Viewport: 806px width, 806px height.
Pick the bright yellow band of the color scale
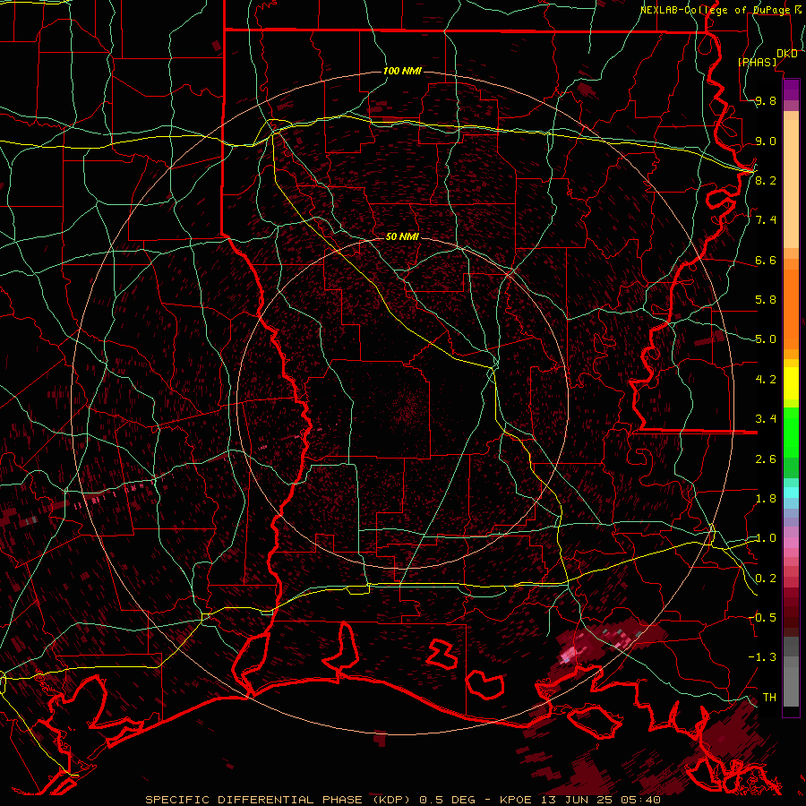[791, 383]
